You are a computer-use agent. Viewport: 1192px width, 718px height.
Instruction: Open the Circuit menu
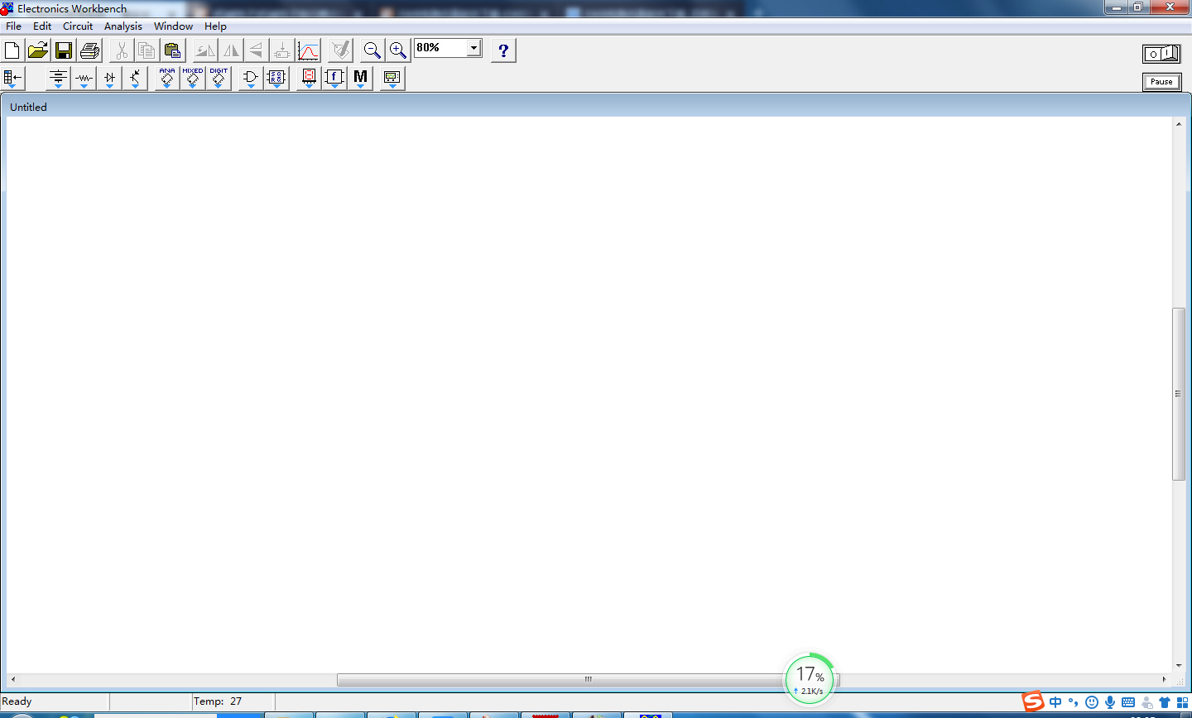[78, 26]
